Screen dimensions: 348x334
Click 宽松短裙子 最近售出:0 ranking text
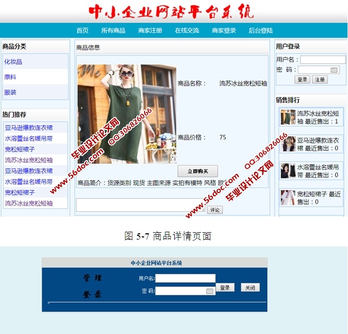click(x=319, y=198)
